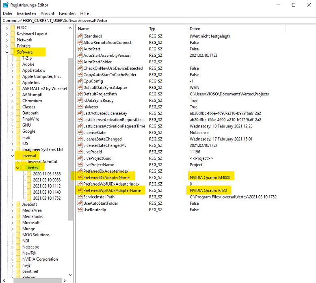The width and height of the screenshot is (316, 283).
Task: Click folder icon of Datapath key
Action: pyautogui.click(x=18, y=113)
